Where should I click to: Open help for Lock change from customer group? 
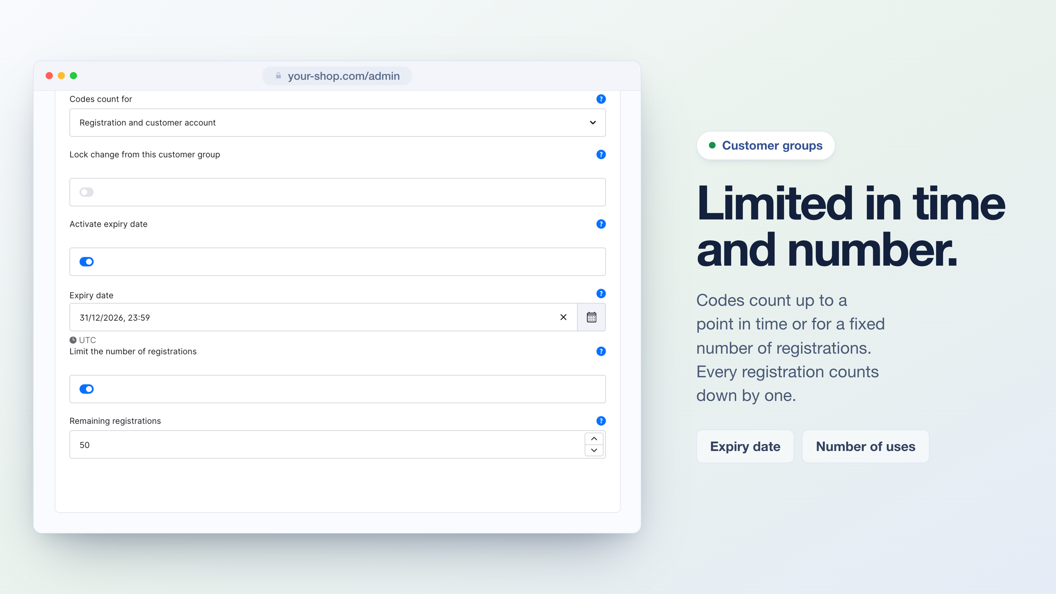[x=601, y=155]
